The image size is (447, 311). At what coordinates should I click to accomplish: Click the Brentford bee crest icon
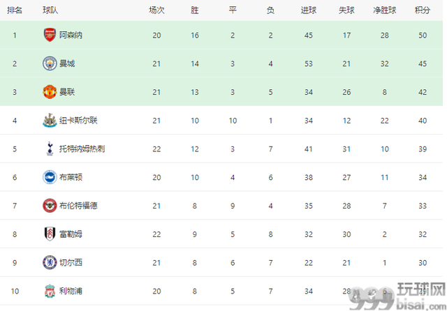(50, 206)
